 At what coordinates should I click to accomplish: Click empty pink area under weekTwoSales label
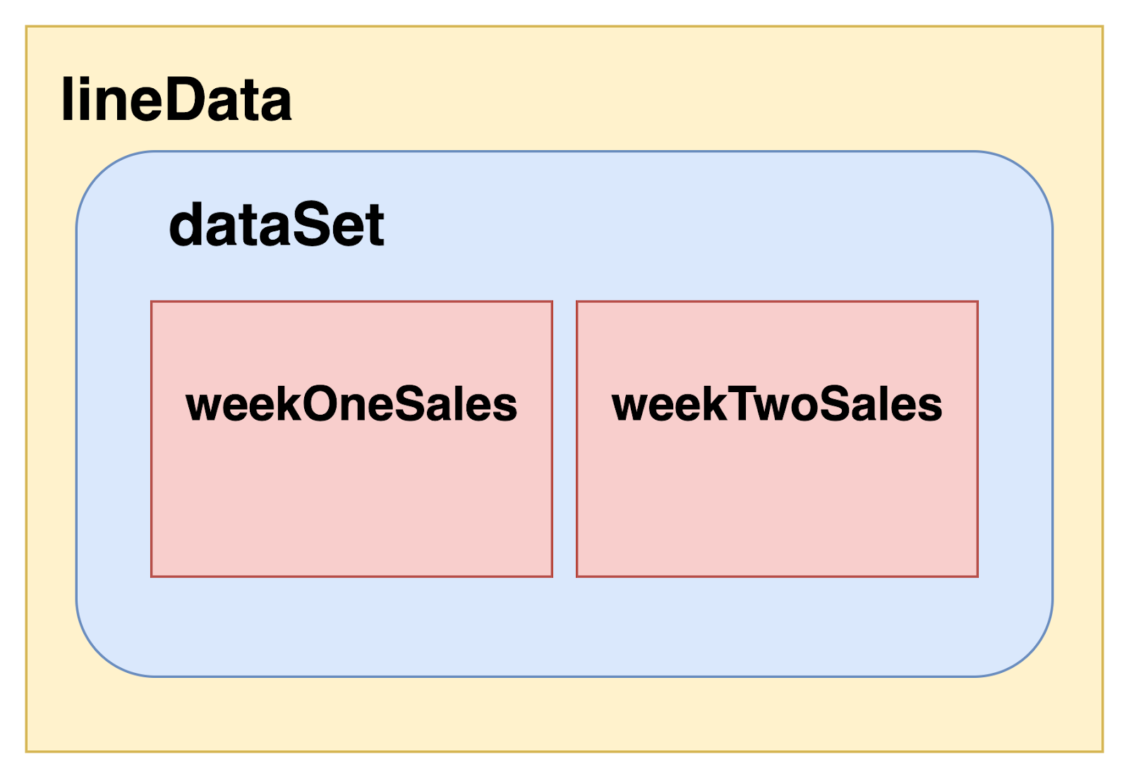[777, 501]
